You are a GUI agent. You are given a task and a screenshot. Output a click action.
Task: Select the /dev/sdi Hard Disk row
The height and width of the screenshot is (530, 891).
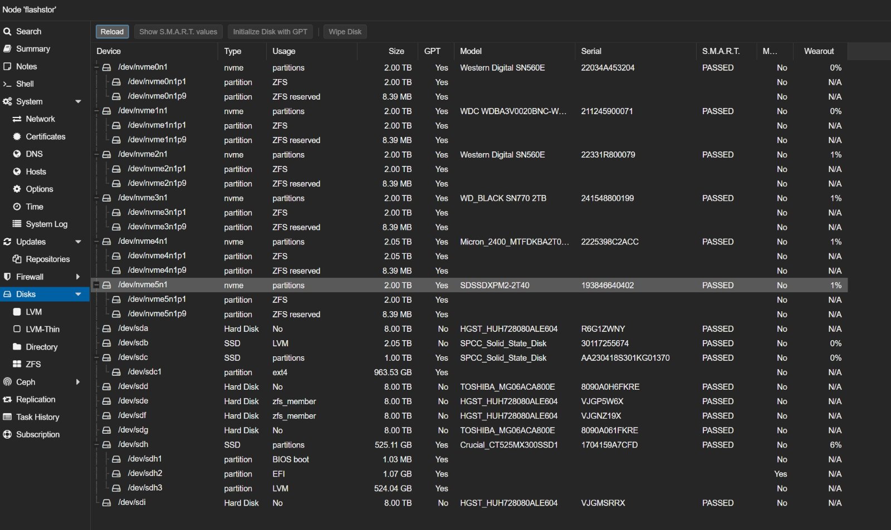469,503
